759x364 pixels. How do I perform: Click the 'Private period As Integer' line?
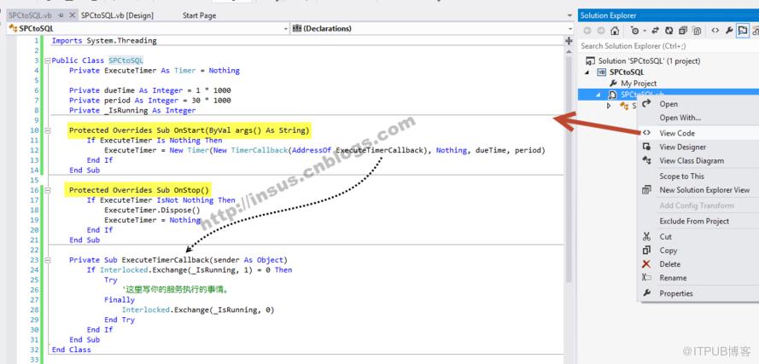150,101
